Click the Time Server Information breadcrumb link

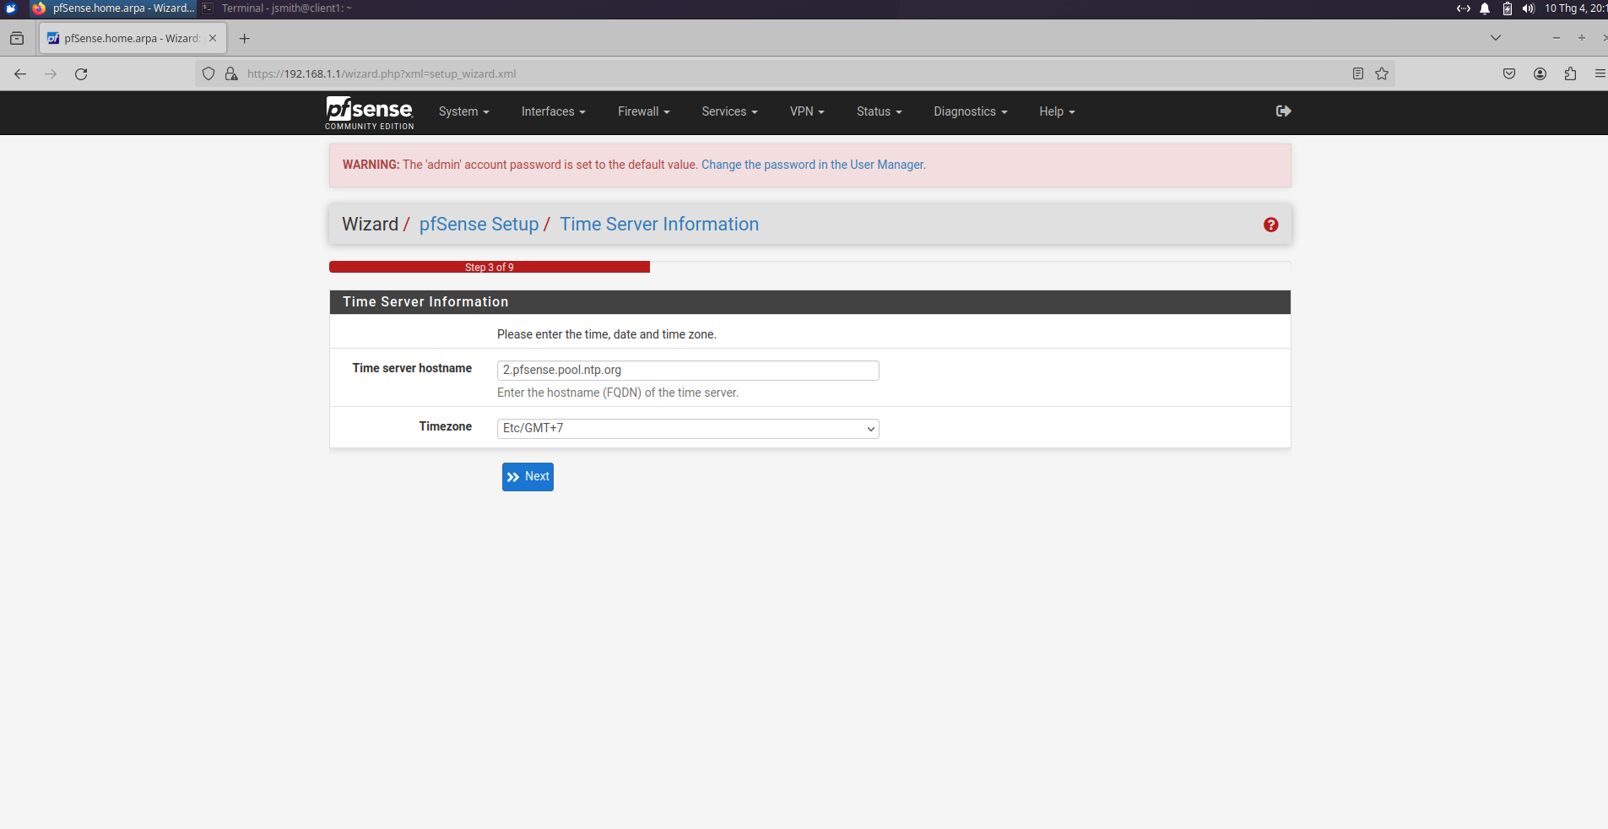[x=659, y=225]
